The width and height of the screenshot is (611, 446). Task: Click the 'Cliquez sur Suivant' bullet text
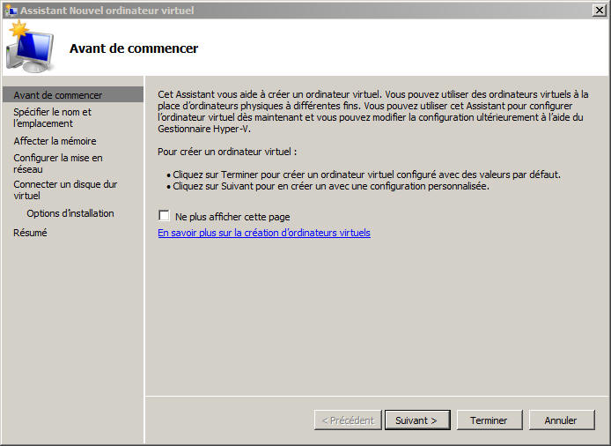[x=331, y=186]
